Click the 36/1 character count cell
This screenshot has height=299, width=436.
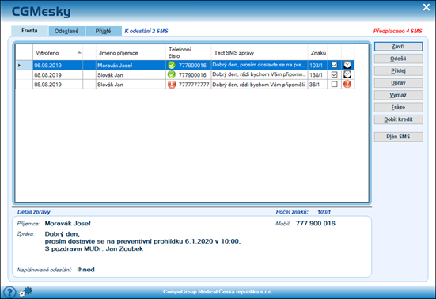pyautogui.click(x=317, y=84)
